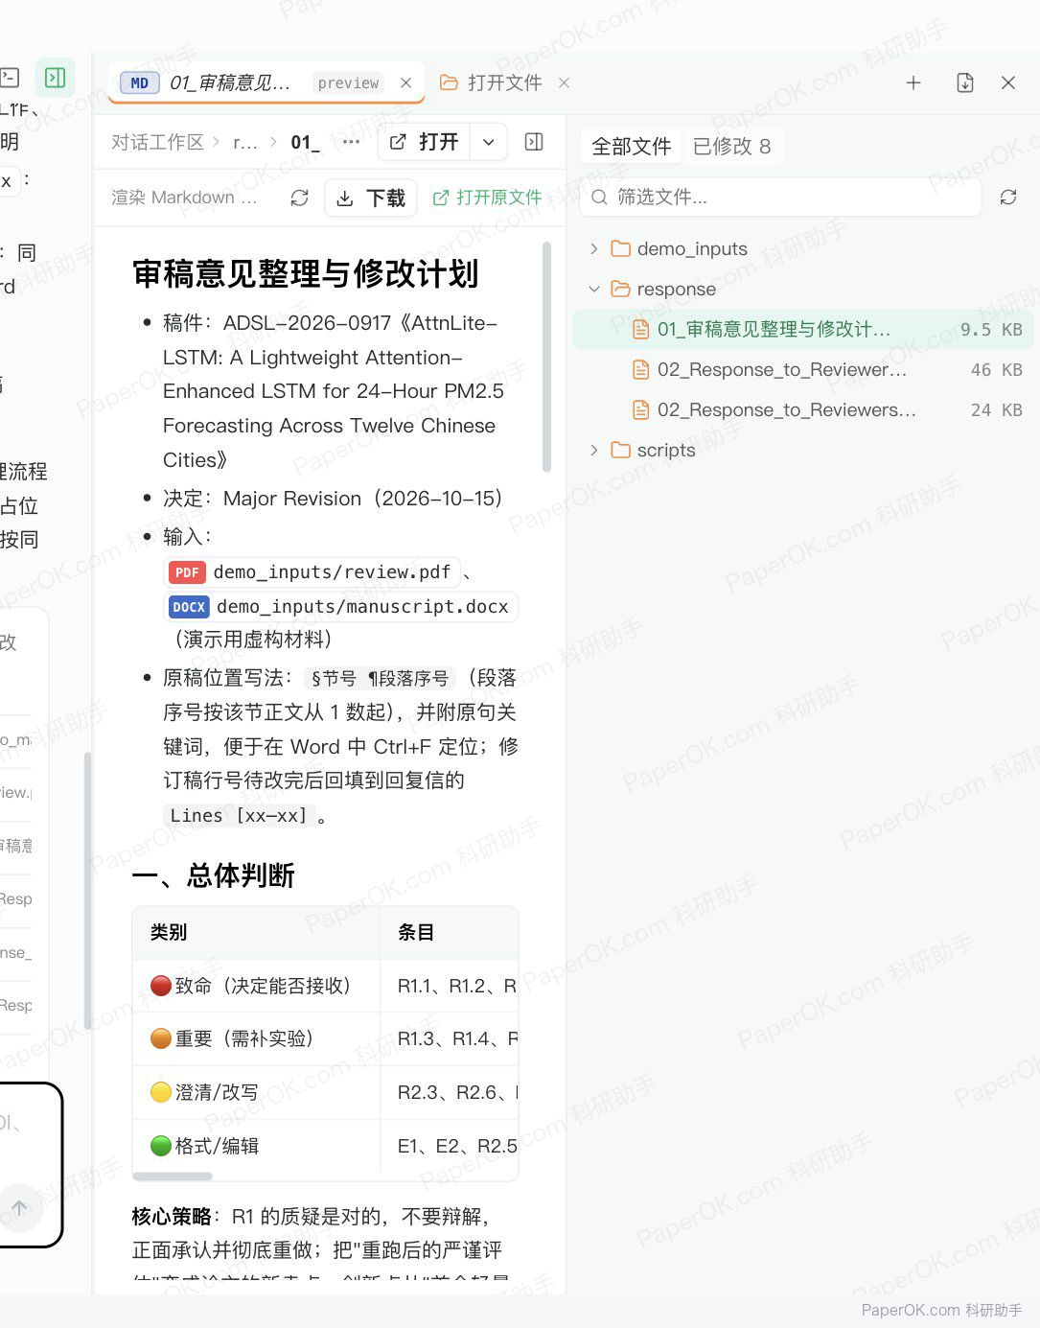
Task: Click the 一、总体判断 heading
Action: click(x=213, y=875)
